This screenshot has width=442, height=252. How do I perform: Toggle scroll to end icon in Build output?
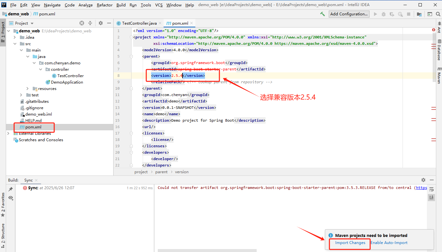click(x=431, y=198)
